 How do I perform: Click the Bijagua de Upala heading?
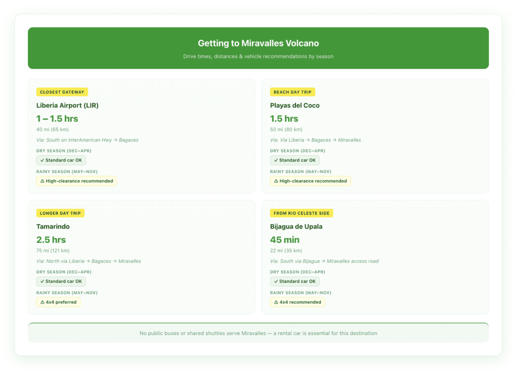pyautogui.click(x=297, y=227)
